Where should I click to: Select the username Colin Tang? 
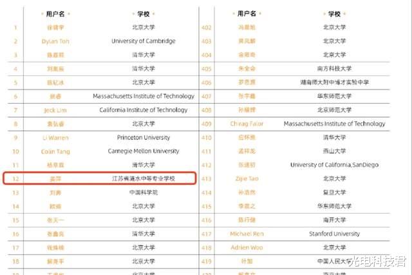[55, 152]
